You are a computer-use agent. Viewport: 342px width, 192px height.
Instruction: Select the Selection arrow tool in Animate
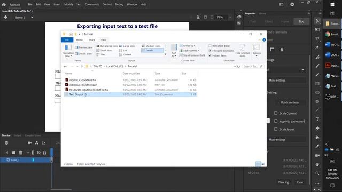coord(317,21)
